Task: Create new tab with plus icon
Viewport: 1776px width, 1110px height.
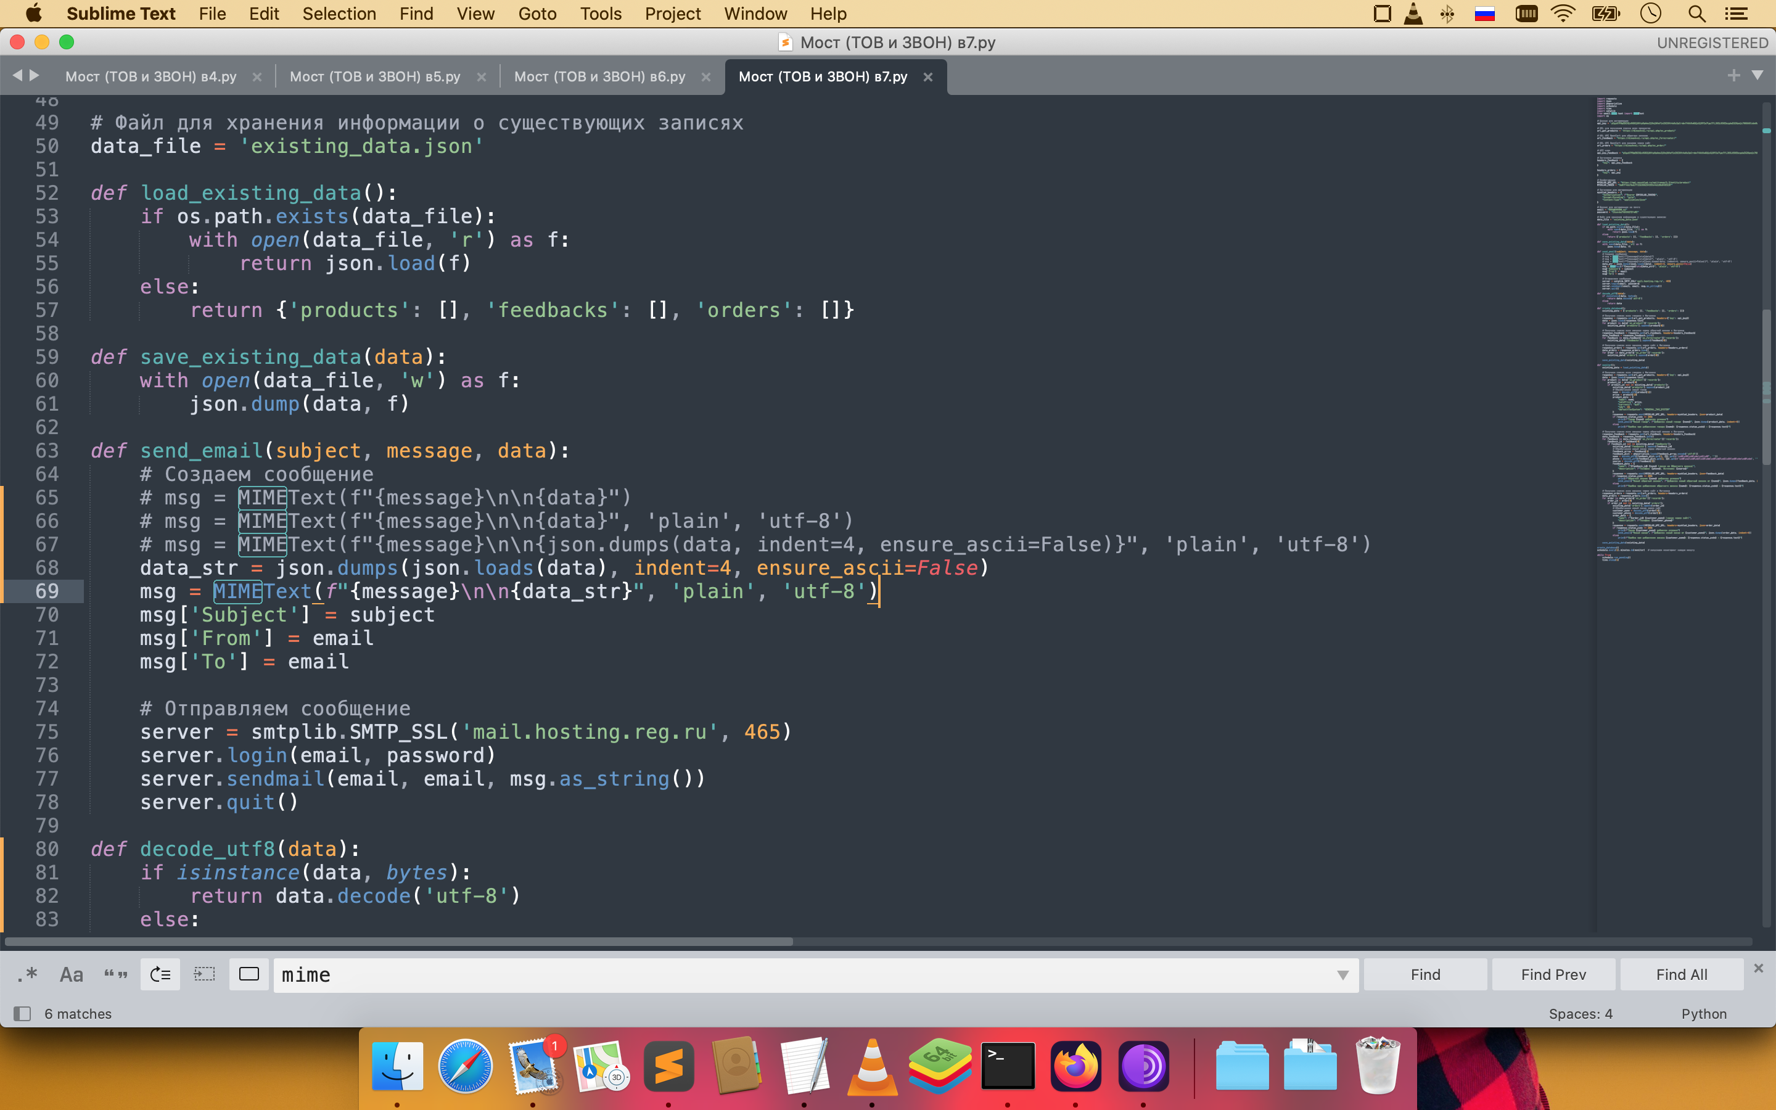Action: pos(1733,76)
